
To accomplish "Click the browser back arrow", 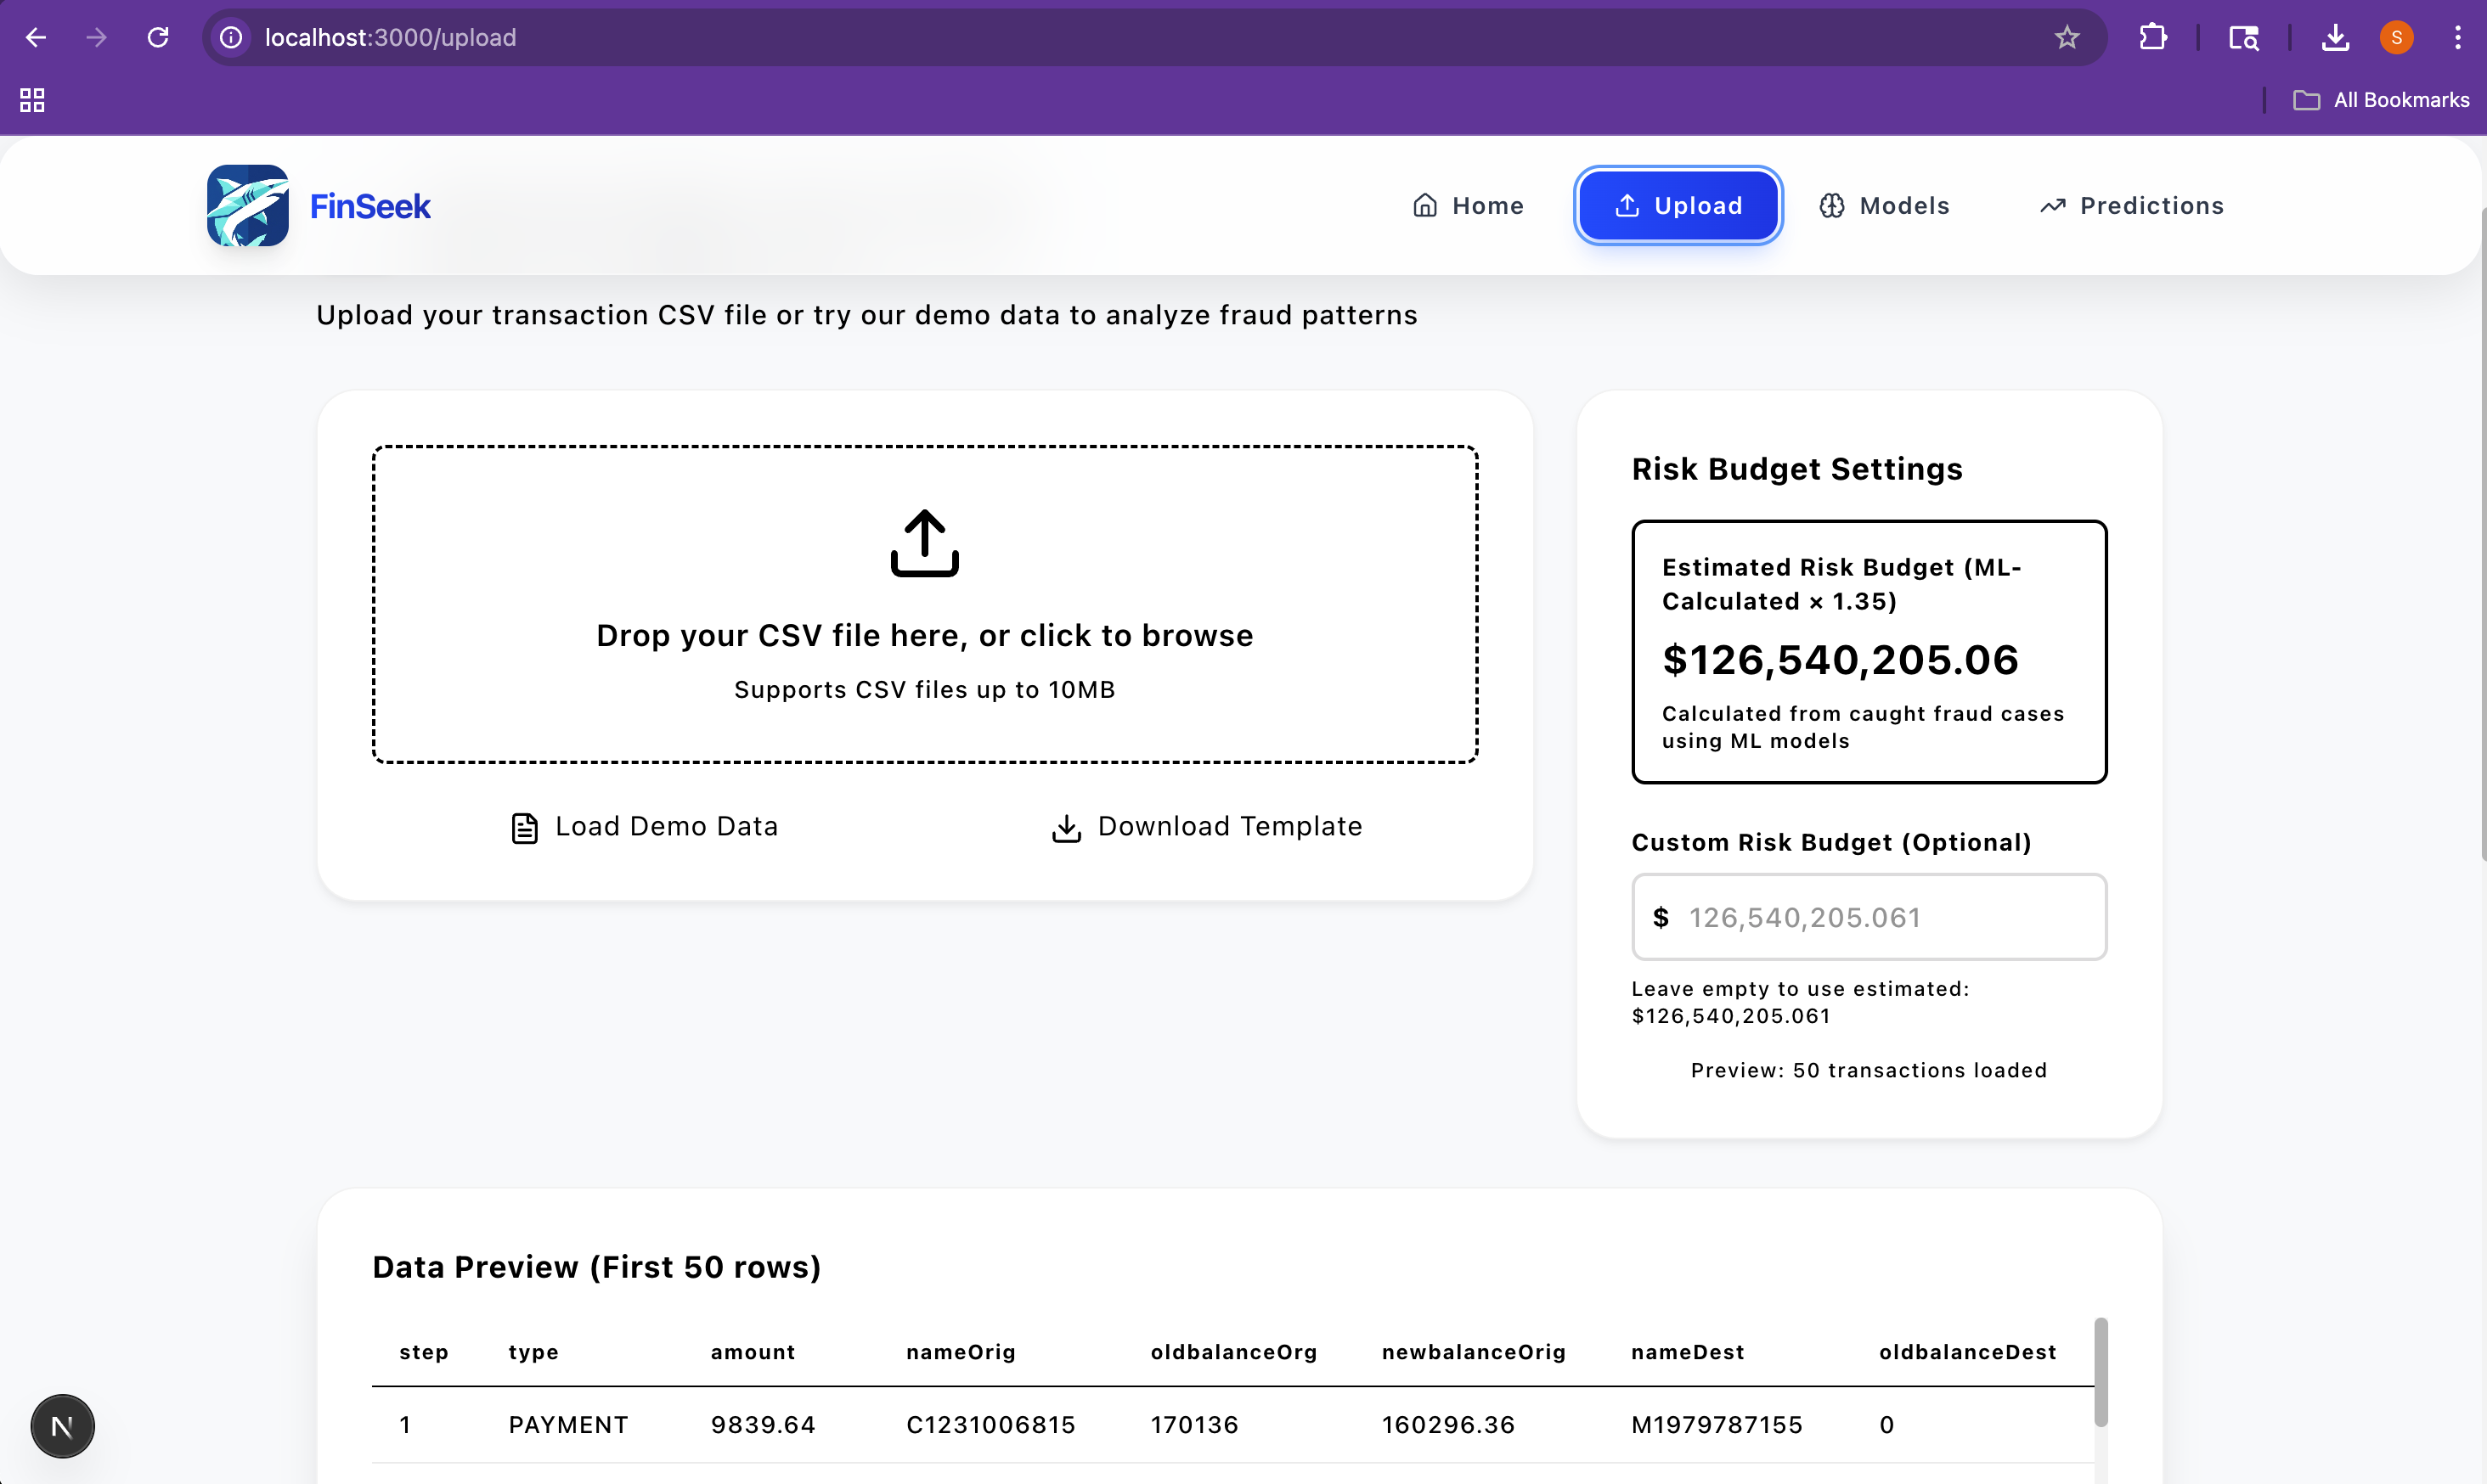I will [36, 38].
